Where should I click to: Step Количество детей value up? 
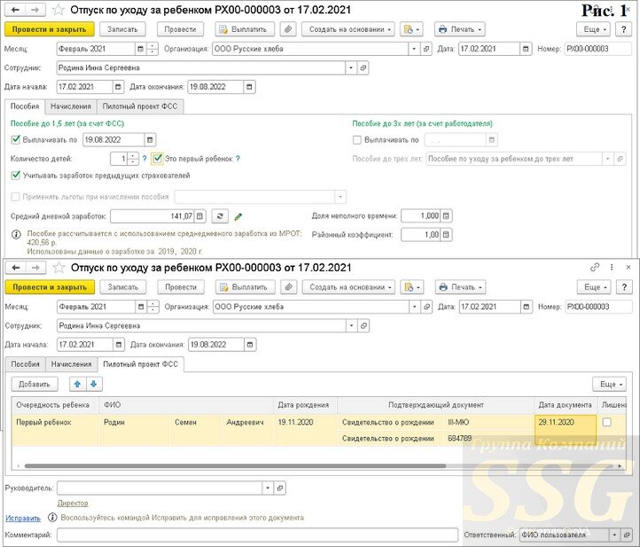point(133,155)
